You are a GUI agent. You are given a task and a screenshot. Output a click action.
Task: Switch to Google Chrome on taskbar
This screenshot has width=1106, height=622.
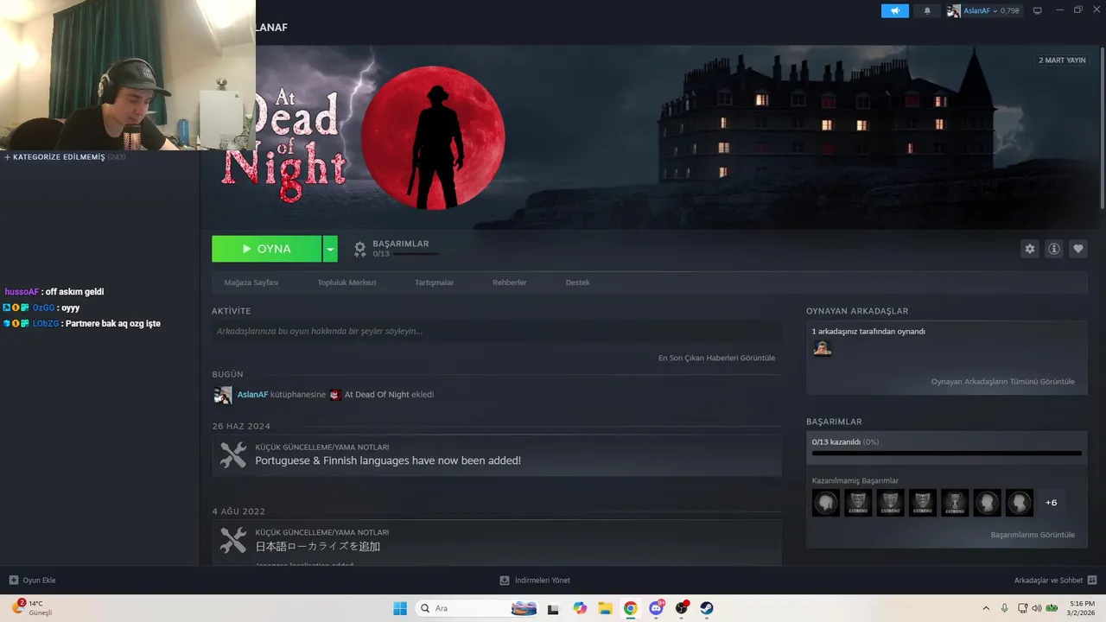[631, 608]
